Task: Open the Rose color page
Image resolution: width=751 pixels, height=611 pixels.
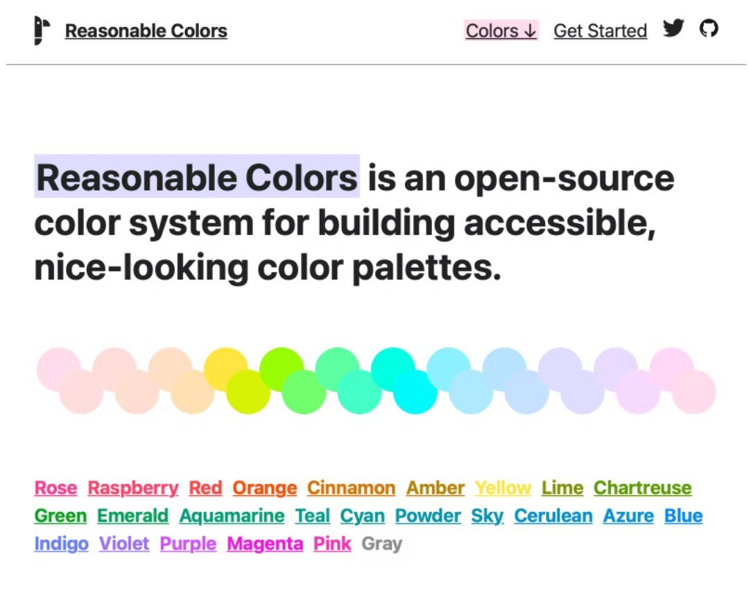Action: click(x=55, y=488)
